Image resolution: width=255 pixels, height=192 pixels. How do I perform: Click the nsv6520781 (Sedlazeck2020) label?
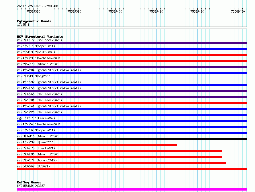coord(40,100)
